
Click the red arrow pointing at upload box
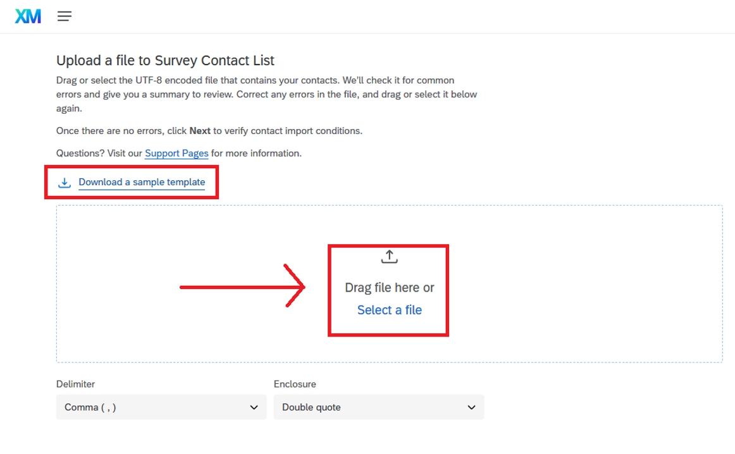pos(242,287)
